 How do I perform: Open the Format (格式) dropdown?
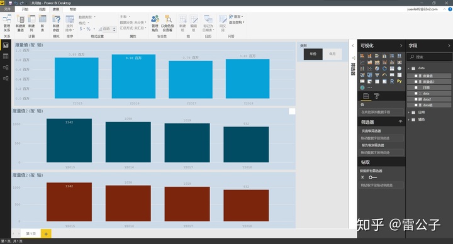click(84, 23)
